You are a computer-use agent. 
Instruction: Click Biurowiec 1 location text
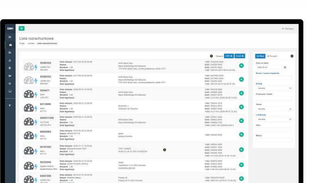(123, 106)
